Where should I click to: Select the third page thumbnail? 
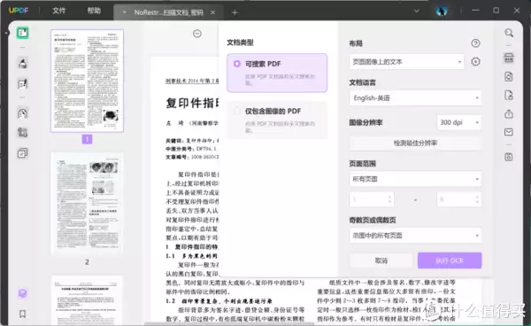pyautogui.click(x=87, y=300)
